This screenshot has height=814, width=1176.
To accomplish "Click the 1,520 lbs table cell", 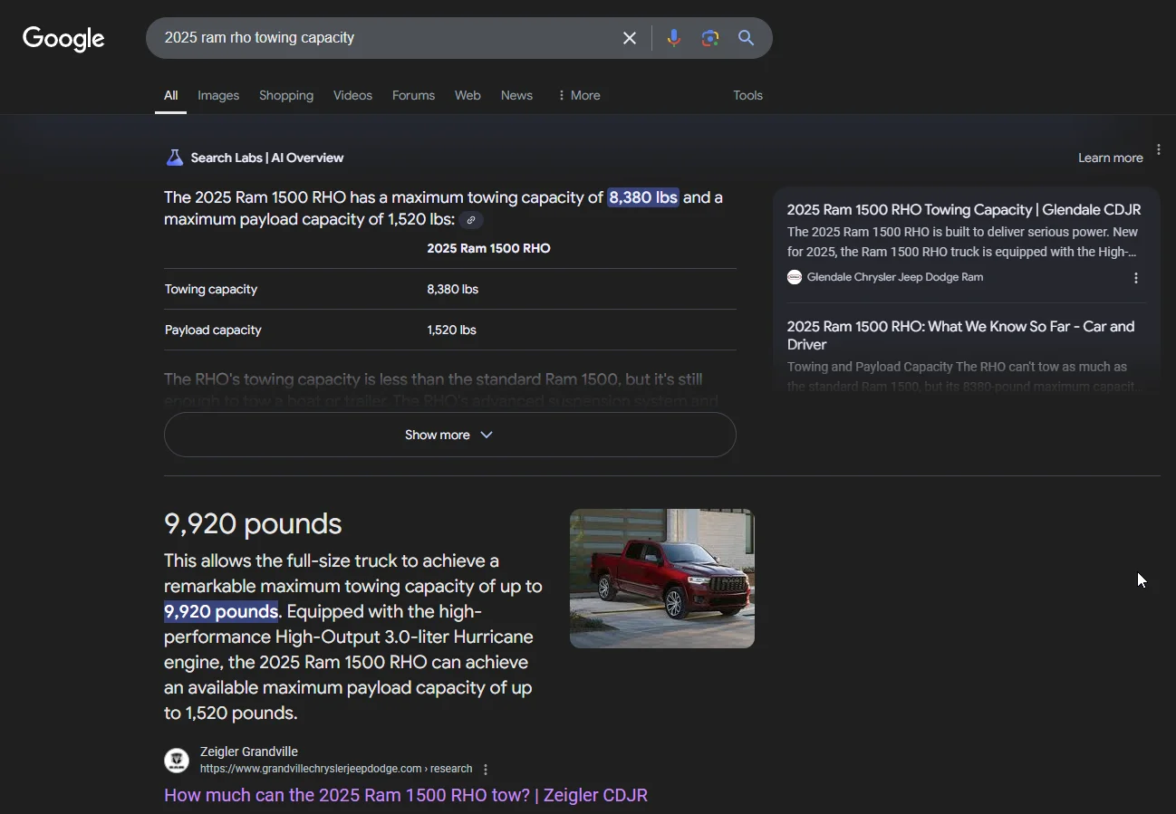I will [x=451, y=330].
